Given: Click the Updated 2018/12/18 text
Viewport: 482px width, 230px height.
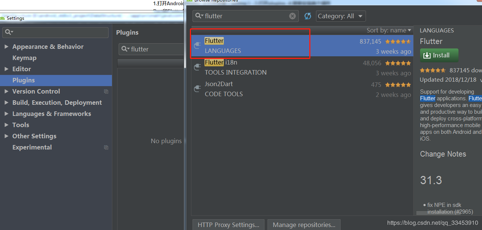Looking at the screenshot, I should (448, 80).
